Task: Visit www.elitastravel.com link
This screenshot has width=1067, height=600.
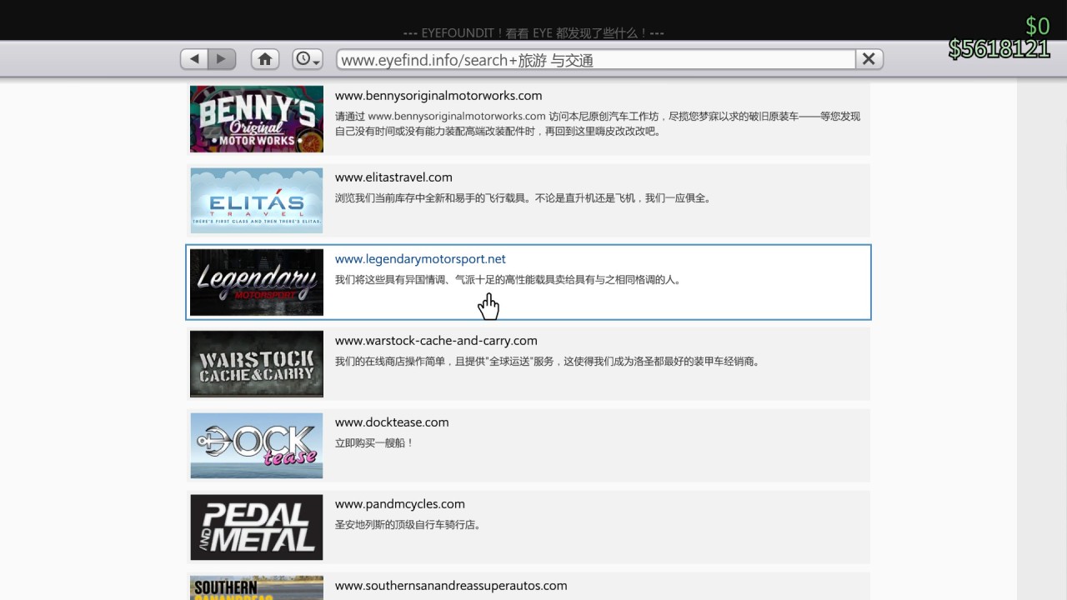Action: (393, 177)
